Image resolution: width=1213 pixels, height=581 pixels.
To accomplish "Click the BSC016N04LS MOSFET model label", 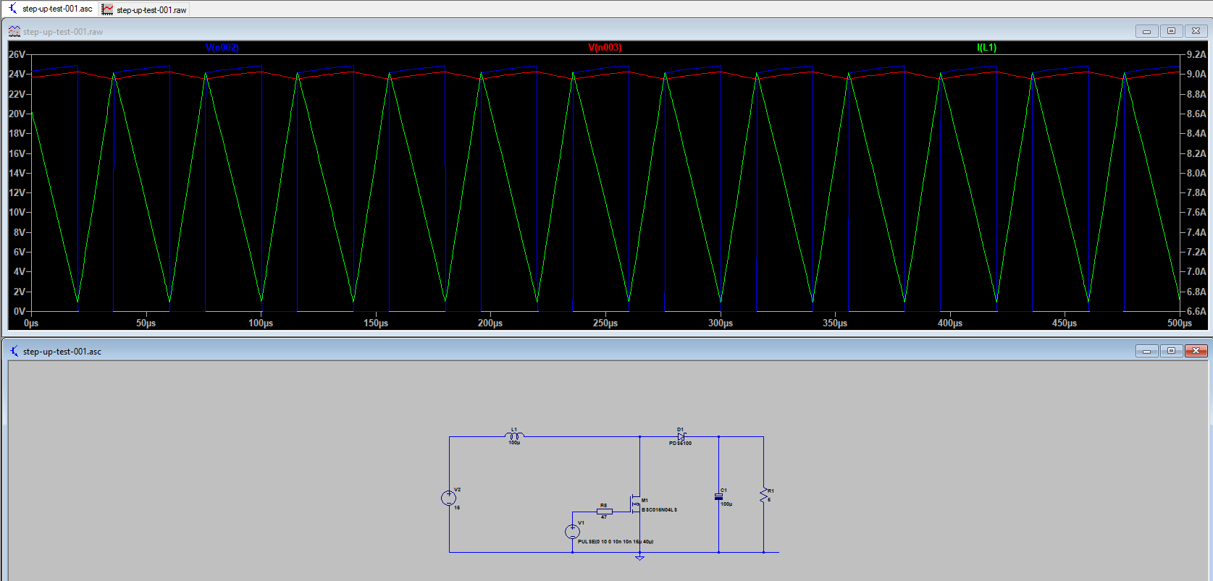I will (x=659, y=509).
